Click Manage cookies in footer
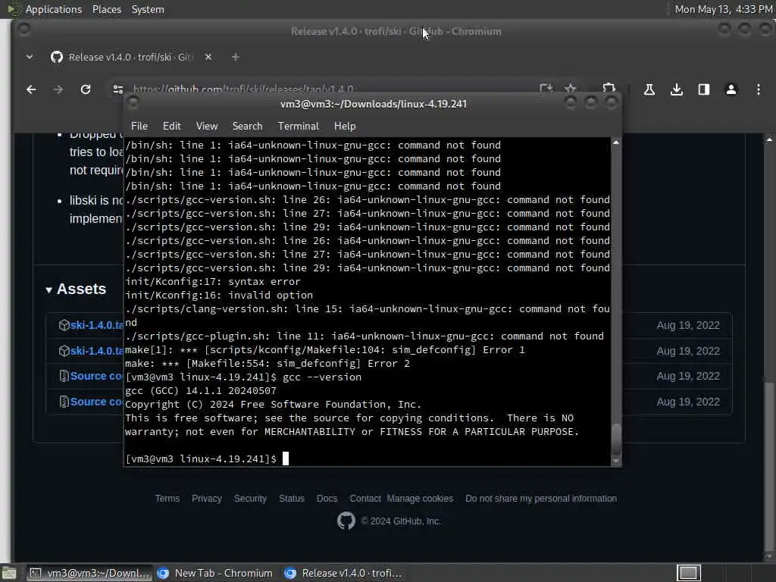The width and height of the screenshot is (776, 582). pyautogui.click(x=420, y=499)
